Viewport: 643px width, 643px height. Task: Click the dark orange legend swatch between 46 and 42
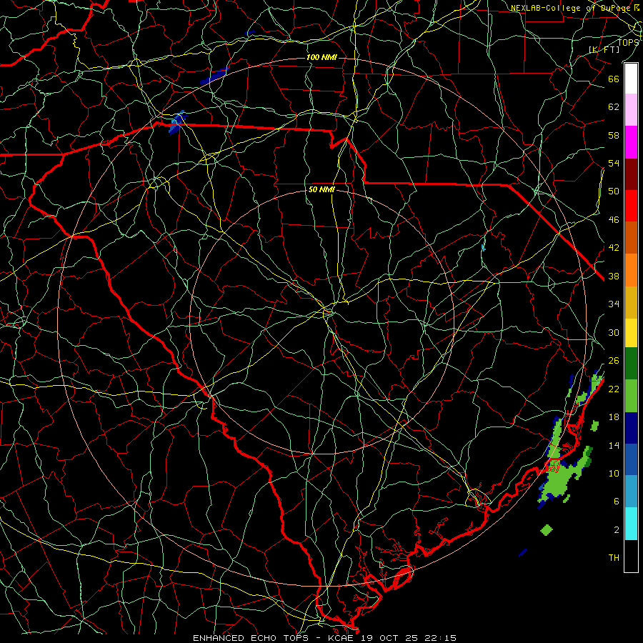click(631, 238)
